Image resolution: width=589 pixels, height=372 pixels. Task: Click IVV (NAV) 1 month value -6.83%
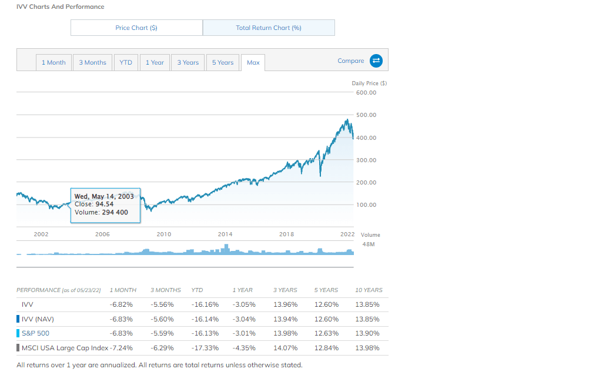(121, 319)
